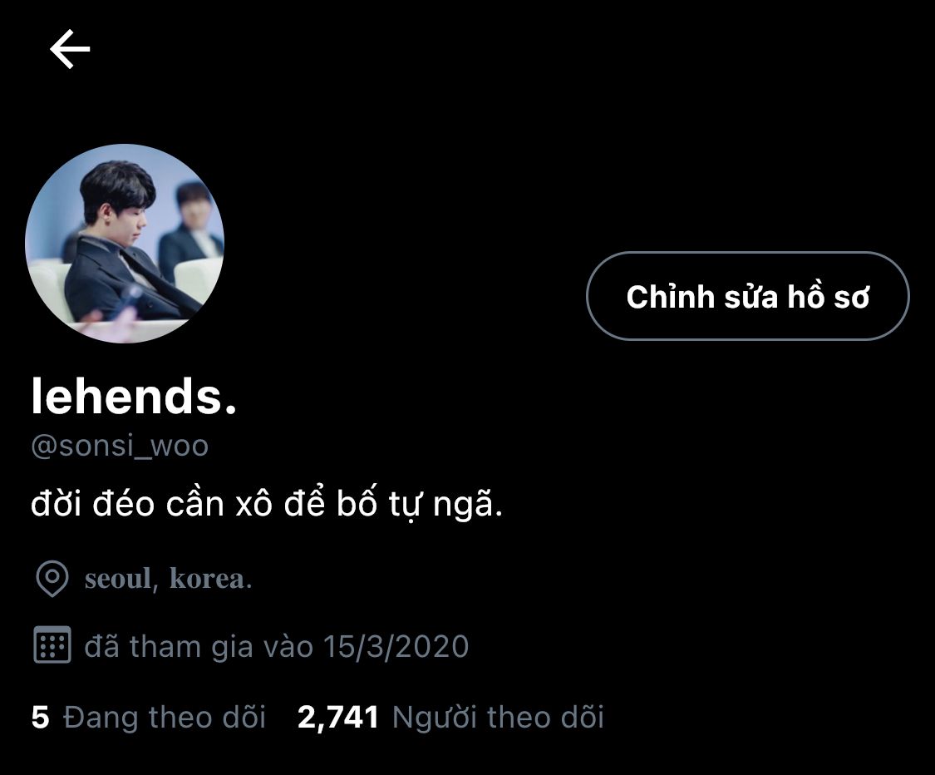The width and height of the screenshot is (935, 775).
Task: Open the Đang theo dõi following list
Action: (165, 717)
